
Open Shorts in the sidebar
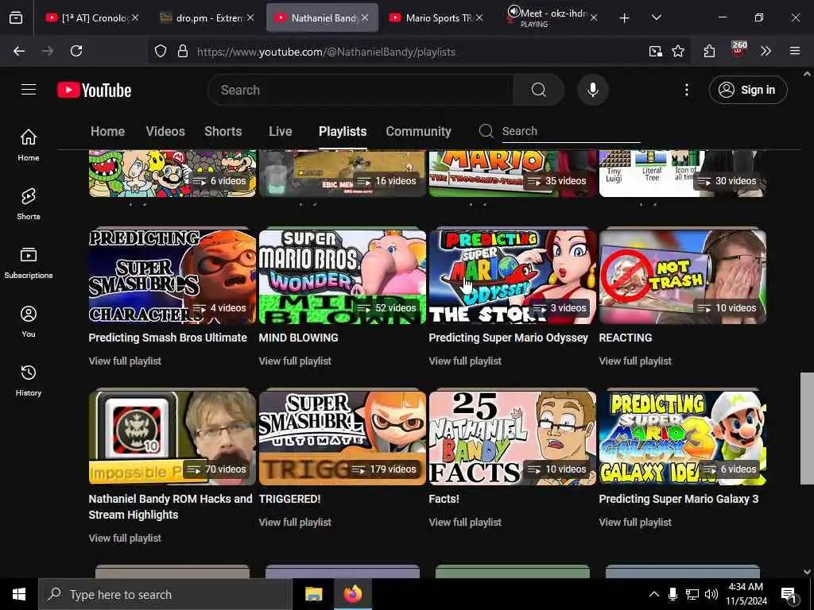click(29, 204)
